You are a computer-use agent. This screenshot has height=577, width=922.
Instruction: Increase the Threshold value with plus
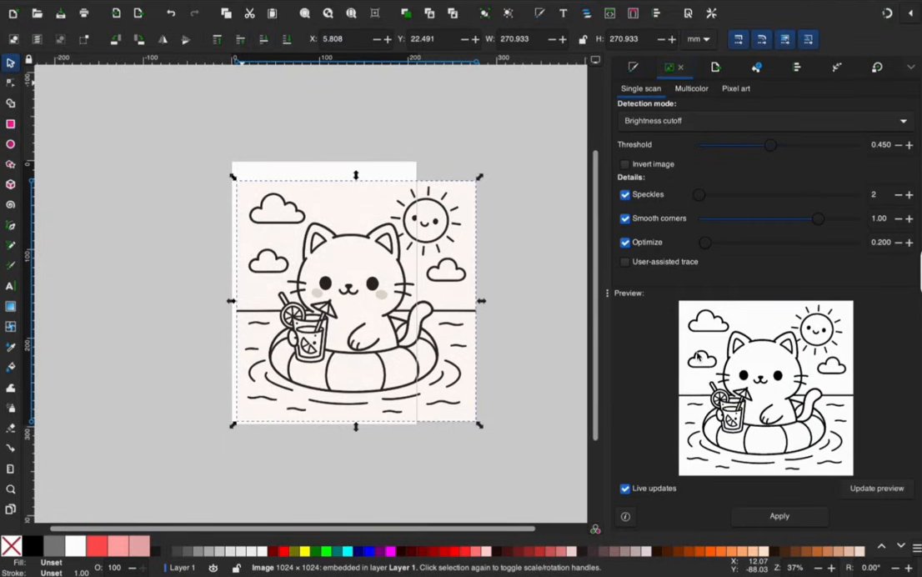pyautogui.click(x=909, y=145)
